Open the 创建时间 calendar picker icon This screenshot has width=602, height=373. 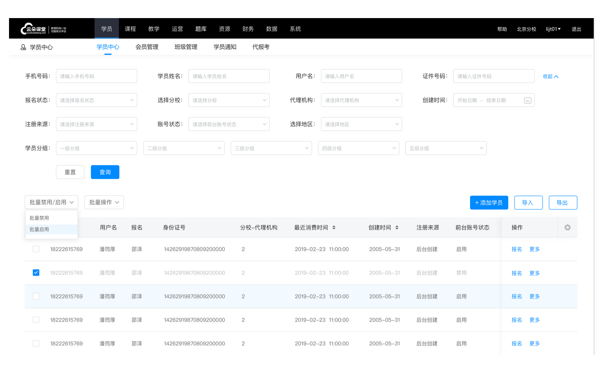(x=528, y=100)
